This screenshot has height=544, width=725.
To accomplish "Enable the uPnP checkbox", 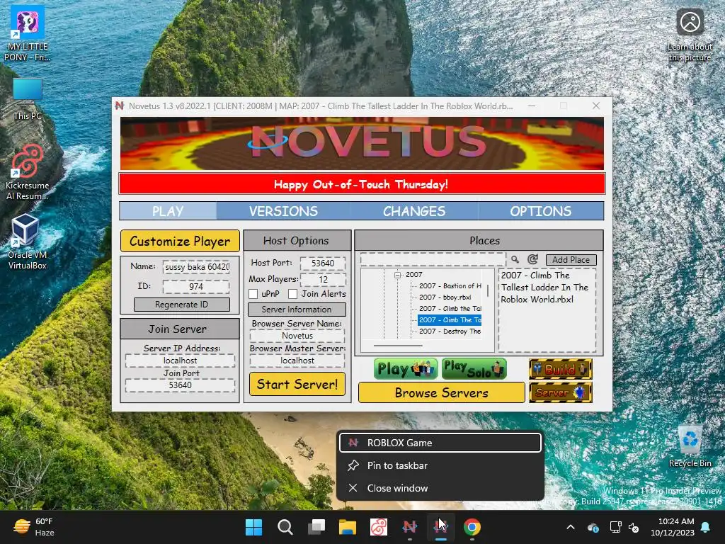I will (x=253, y=294).
